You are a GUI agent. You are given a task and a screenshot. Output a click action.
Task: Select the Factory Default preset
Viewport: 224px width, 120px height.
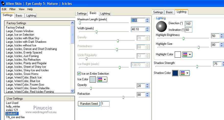pyautogui.click(x=15, y=28)
